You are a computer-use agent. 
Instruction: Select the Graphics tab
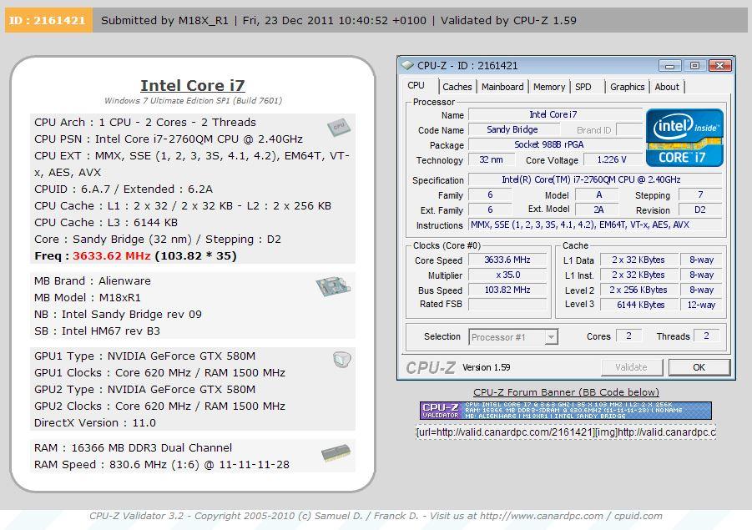click(627, 87)
